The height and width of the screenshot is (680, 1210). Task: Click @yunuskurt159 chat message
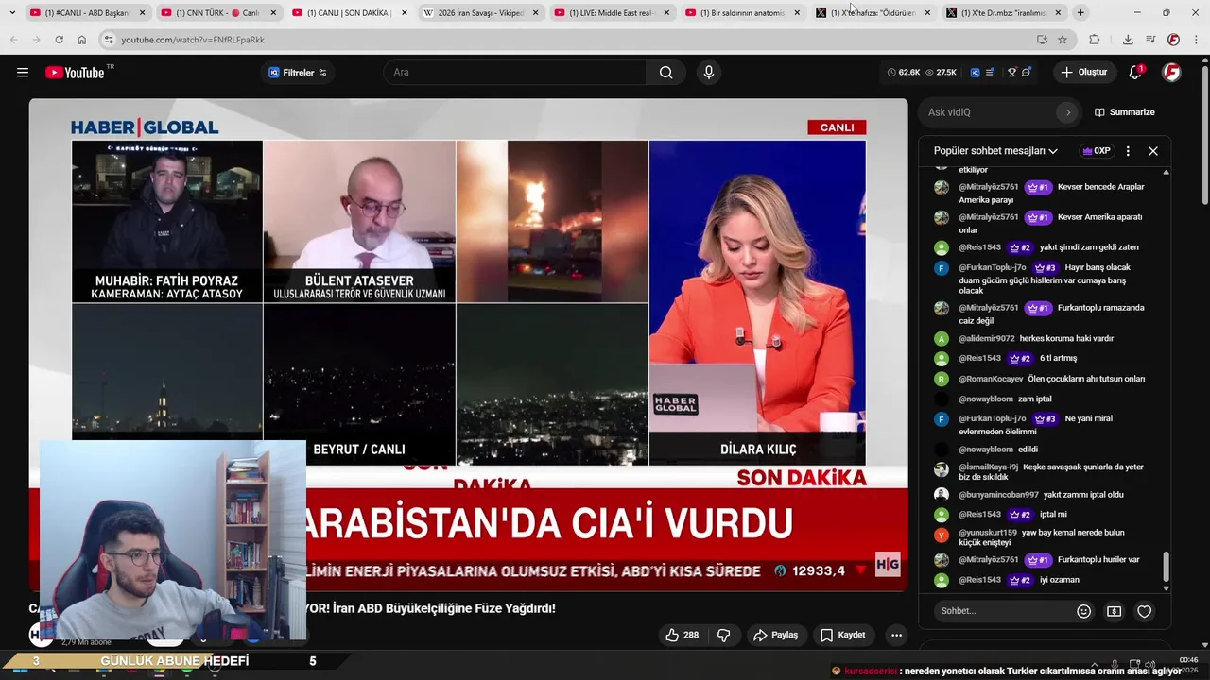[1044, 537]
